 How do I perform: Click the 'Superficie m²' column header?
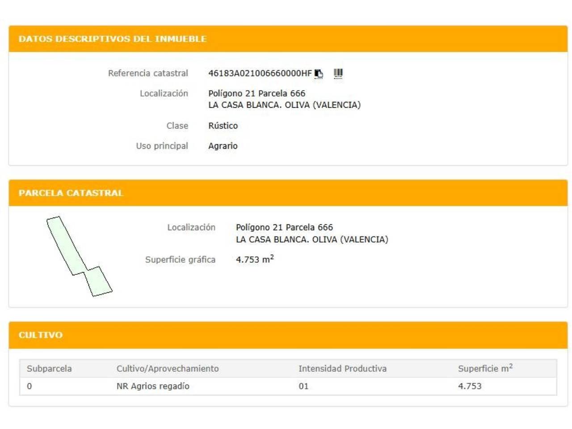click(485, 369)
